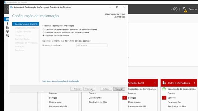Click the File Services icon in sidebar
198x111 pixels.
point(7,35)
